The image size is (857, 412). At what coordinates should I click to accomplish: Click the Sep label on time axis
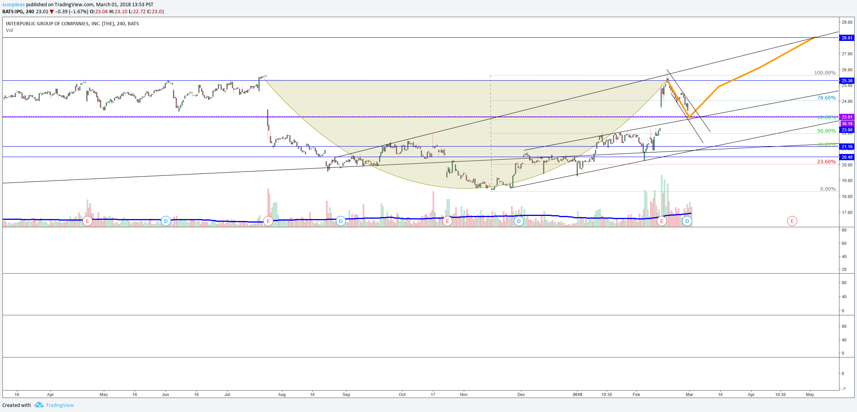346,394
